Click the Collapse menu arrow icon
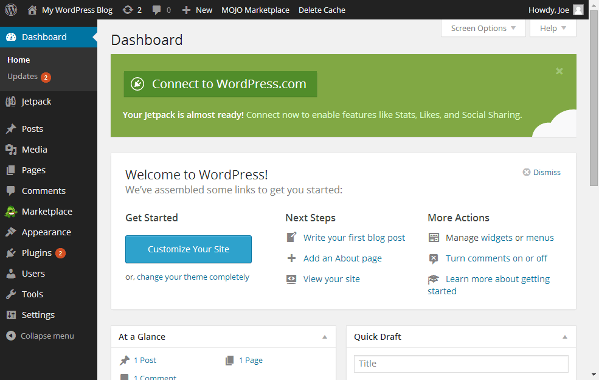Viewport: 599px width, 380px height. [11, 336]
